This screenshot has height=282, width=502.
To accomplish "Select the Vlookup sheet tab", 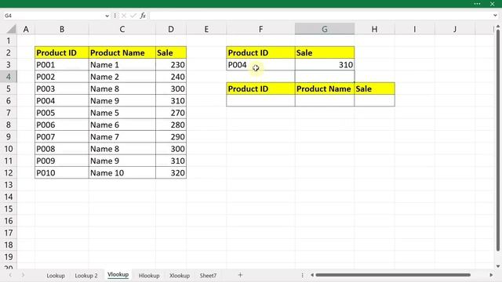I will coord(118,275).
